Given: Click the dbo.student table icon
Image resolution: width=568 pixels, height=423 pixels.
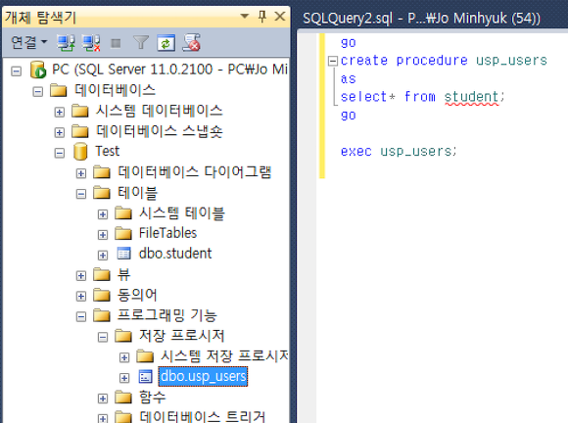Looking at the screenshot, I should 124,254.
